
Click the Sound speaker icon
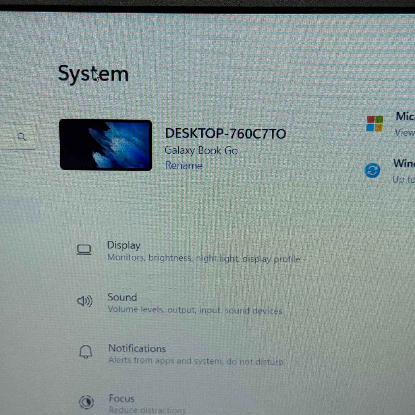coord(85,301)
